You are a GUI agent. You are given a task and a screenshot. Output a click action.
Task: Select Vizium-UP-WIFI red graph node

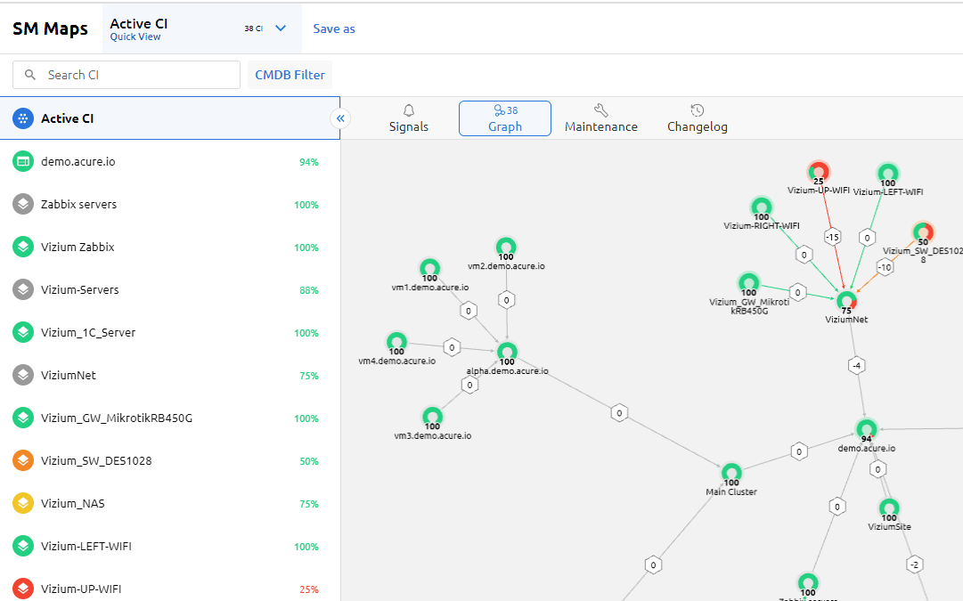pyautogui.click(x=819, y=172)
